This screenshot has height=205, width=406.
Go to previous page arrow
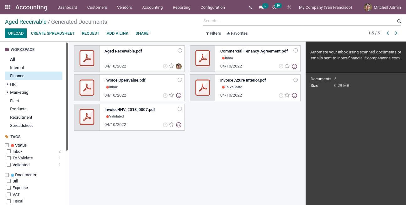tap(387, 33)
